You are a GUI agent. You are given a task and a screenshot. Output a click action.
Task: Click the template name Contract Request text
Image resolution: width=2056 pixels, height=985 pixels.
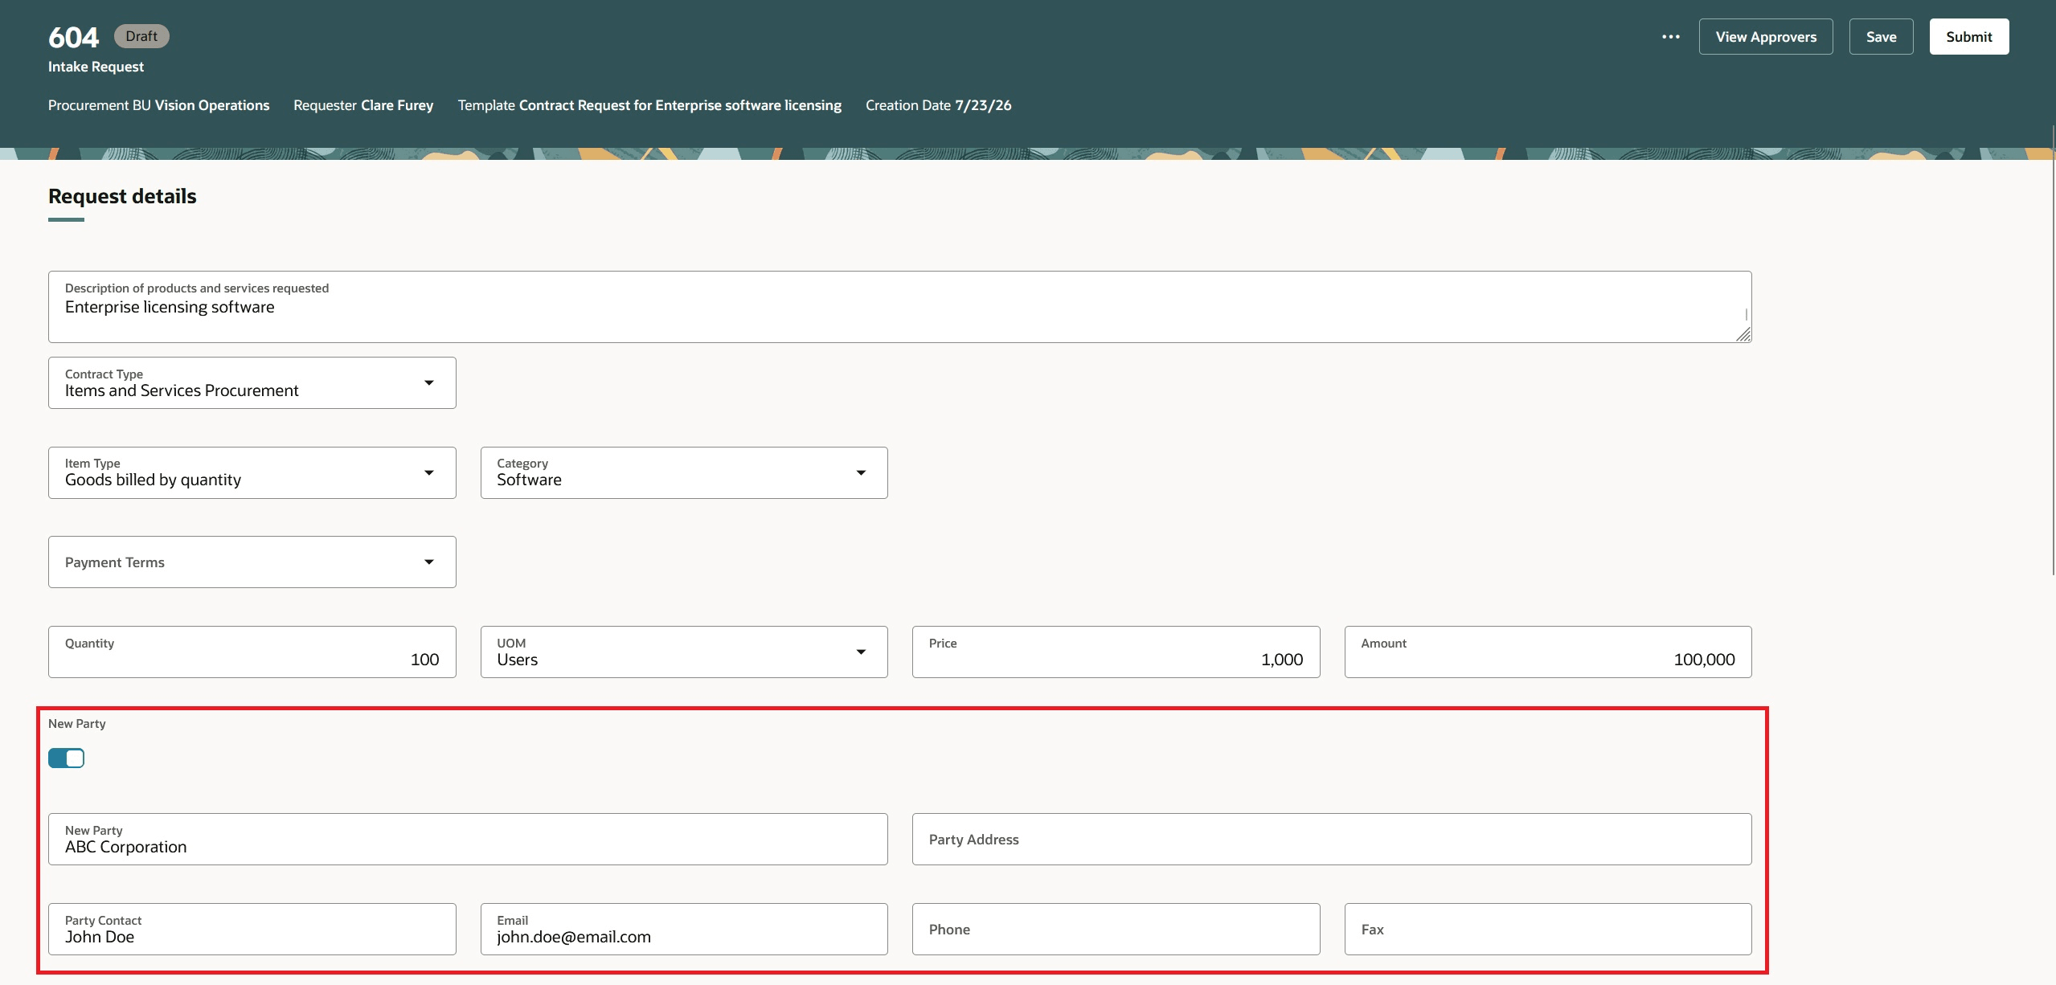[x=680, y=105]
